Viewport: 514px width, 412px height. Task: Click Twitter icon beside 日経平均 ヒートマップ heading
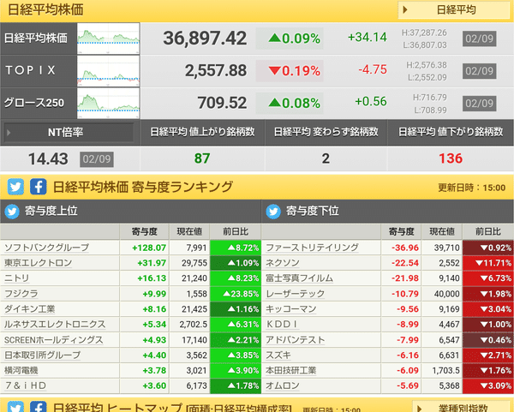tap(15, 406)
